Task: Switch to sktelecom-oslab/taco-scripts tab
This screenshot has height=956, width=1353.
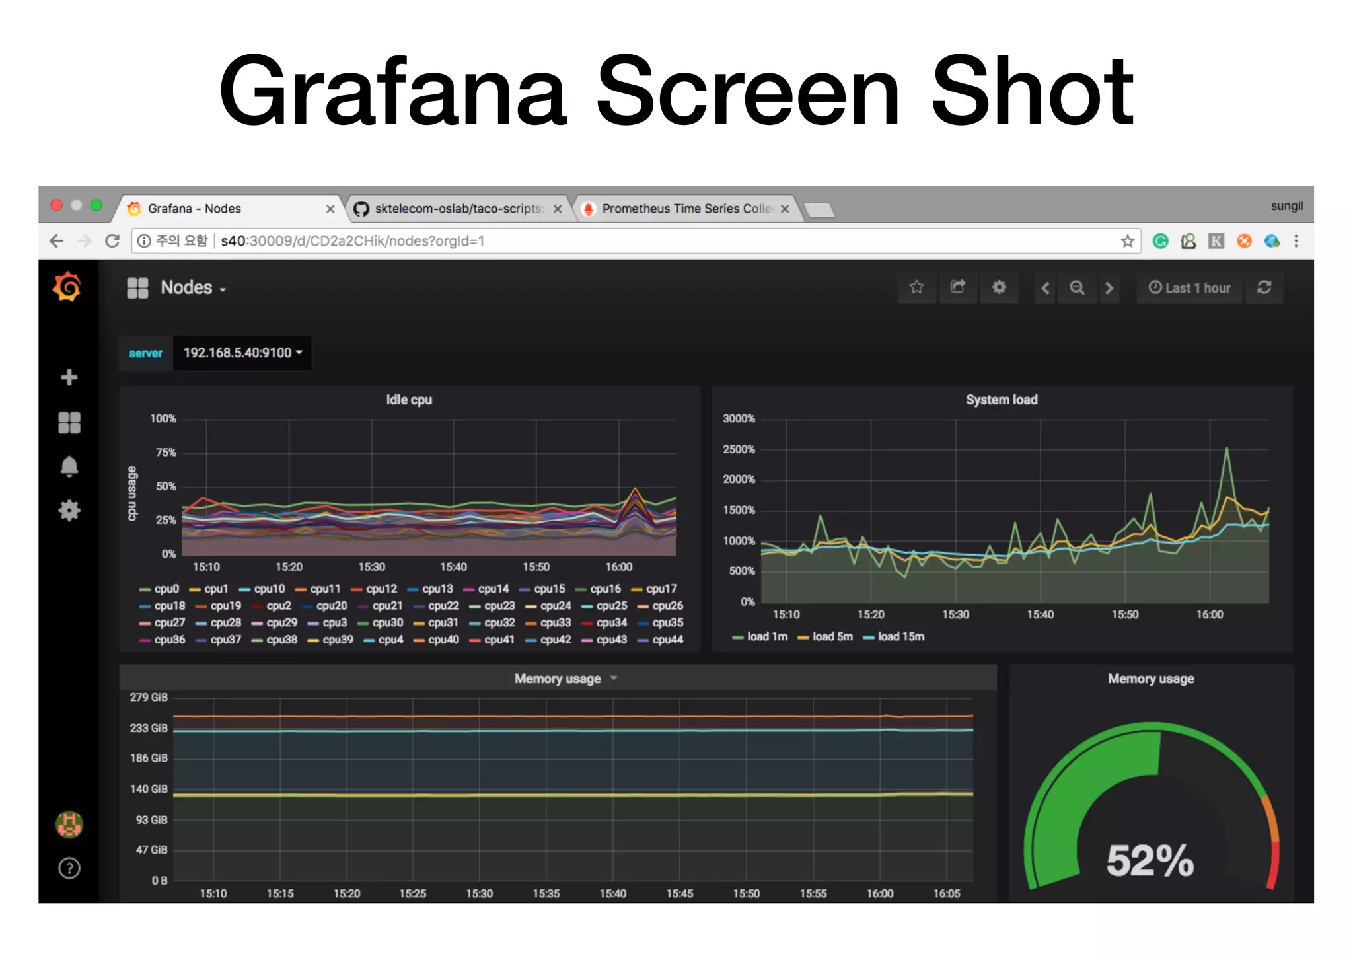Action: pyautogui.click(x=457, y=209)
